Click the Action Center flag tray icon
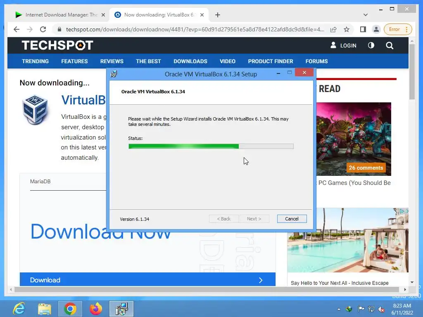This screenshot has height=317, width=423. pyautogui.click(x=361, y=309)
